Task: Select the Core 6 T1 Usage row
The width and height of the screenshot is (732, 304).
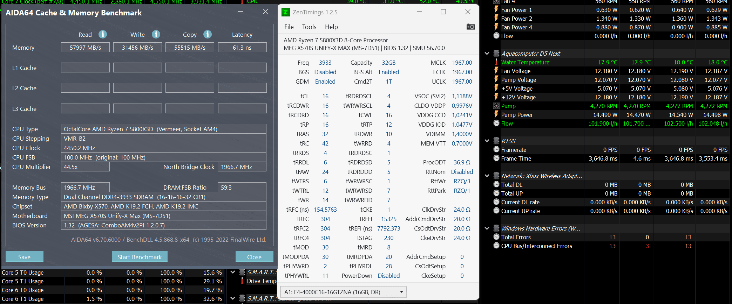Action: coord(112,299)
